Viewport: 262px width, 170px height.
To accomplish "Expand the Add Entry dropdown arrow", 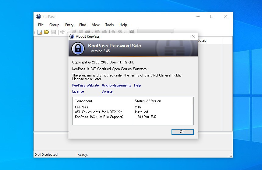I will pyautogui.click(x=67, y=32).
